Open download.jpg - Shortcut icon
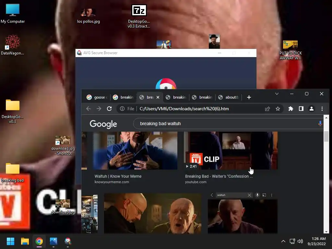Viewport: 332px width, 249px height. click(63, 146)
